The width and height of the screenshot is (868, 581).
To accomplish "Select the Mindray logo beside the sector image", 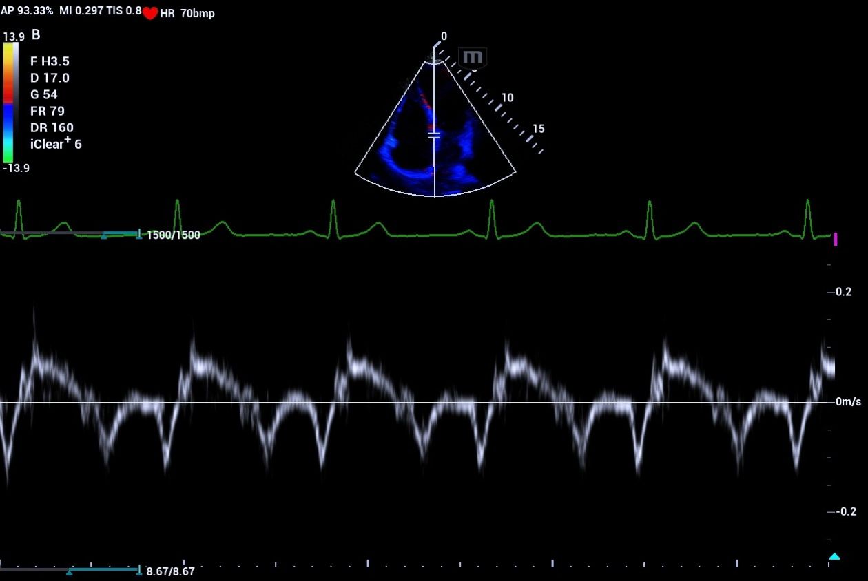I will (x=472, y=59).
